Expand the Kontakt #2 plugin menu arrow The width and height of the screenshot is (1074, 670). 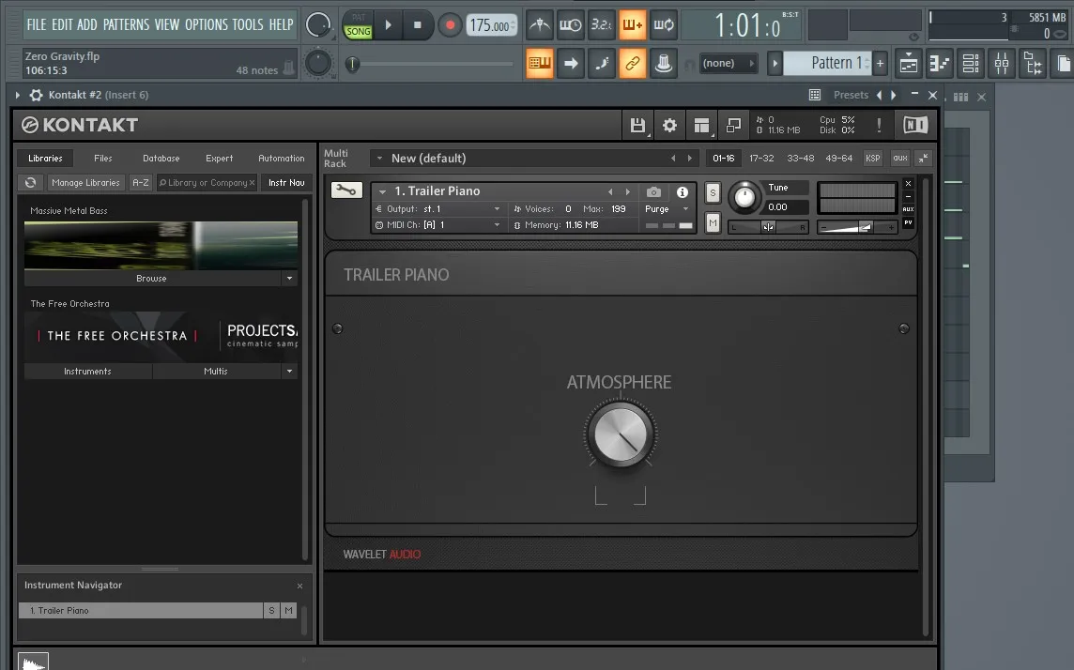coord(18,95)
